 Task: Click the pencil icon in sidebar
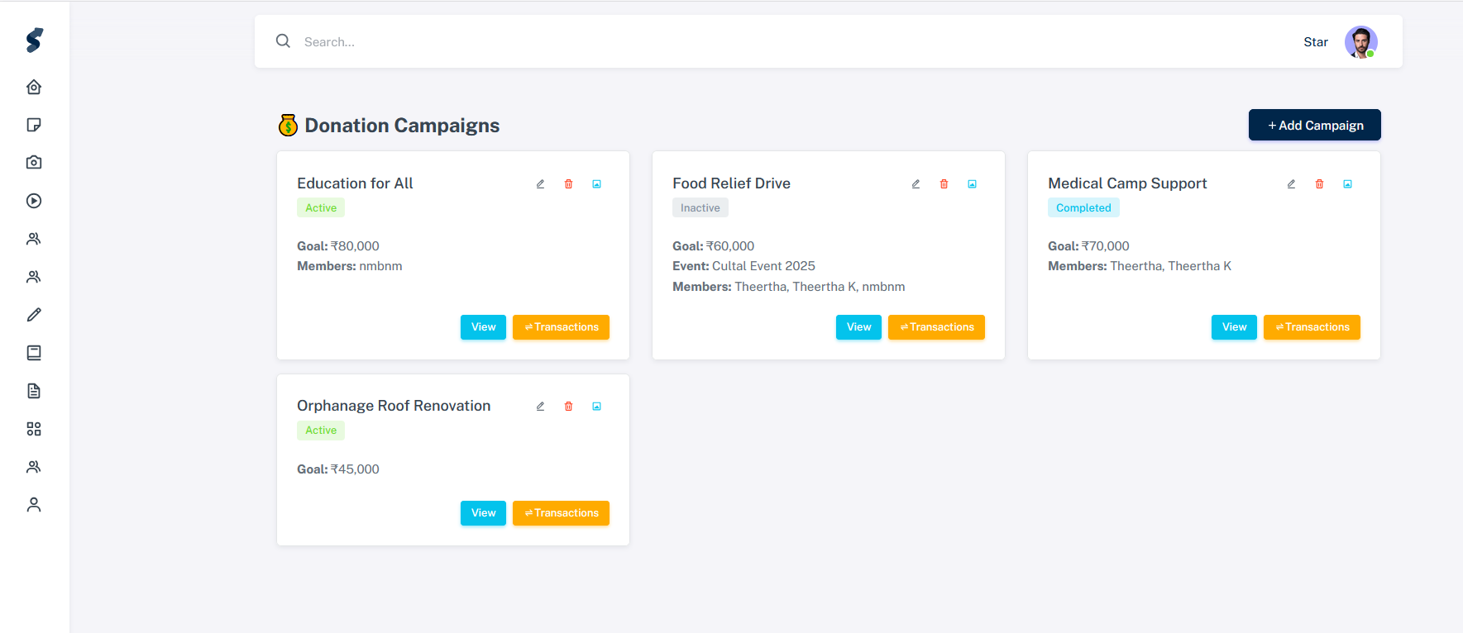click(x=34, y=315)
